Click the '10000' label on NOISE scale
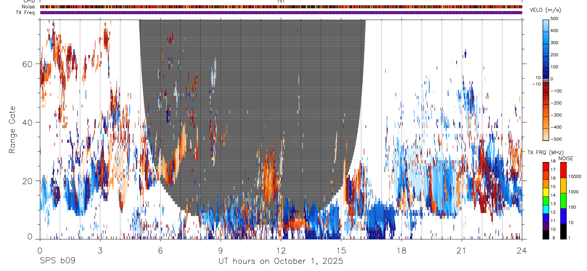The width and height of the screenshot is (587, 271). (x=574, y=176)
